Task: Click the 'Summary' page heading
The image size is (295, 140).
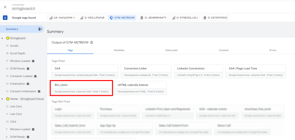Action: (x=55, y=32)
